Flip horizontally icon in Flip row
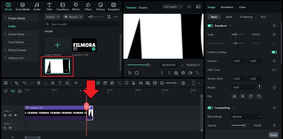Screen dimensions: 283x139 click(x=234, y=96)
